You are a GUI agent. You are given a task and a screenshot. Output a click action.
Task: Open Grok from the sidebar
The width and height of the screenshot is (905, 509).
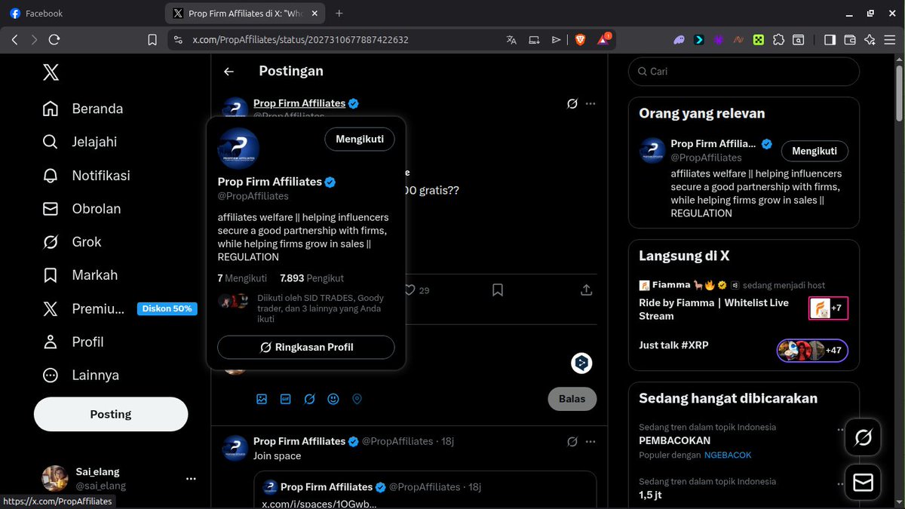pyautogui.click(x=72, y=242)
